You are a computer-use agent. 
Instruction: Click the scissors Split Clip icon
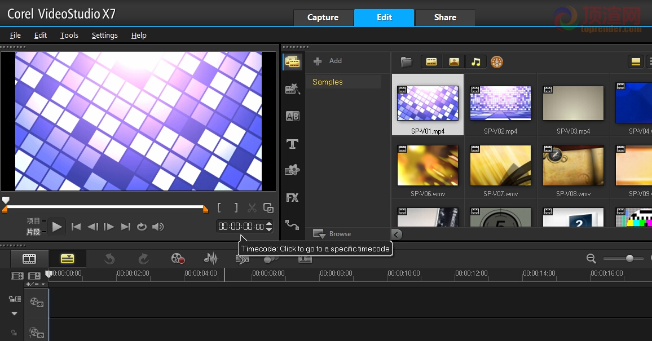click(252, 207)
